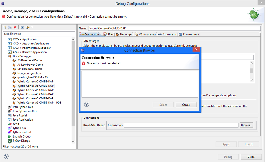Click the Iron Python Run icon

[x=10, y=107]
